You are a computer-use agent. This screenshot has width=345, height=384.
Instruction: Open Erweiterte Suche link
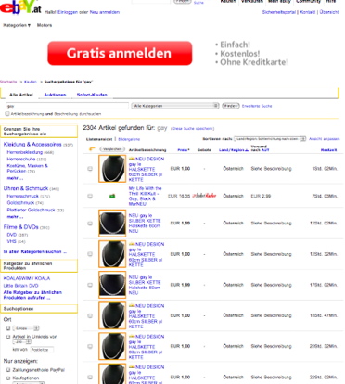pyautogui.click(x=257, y=106)
